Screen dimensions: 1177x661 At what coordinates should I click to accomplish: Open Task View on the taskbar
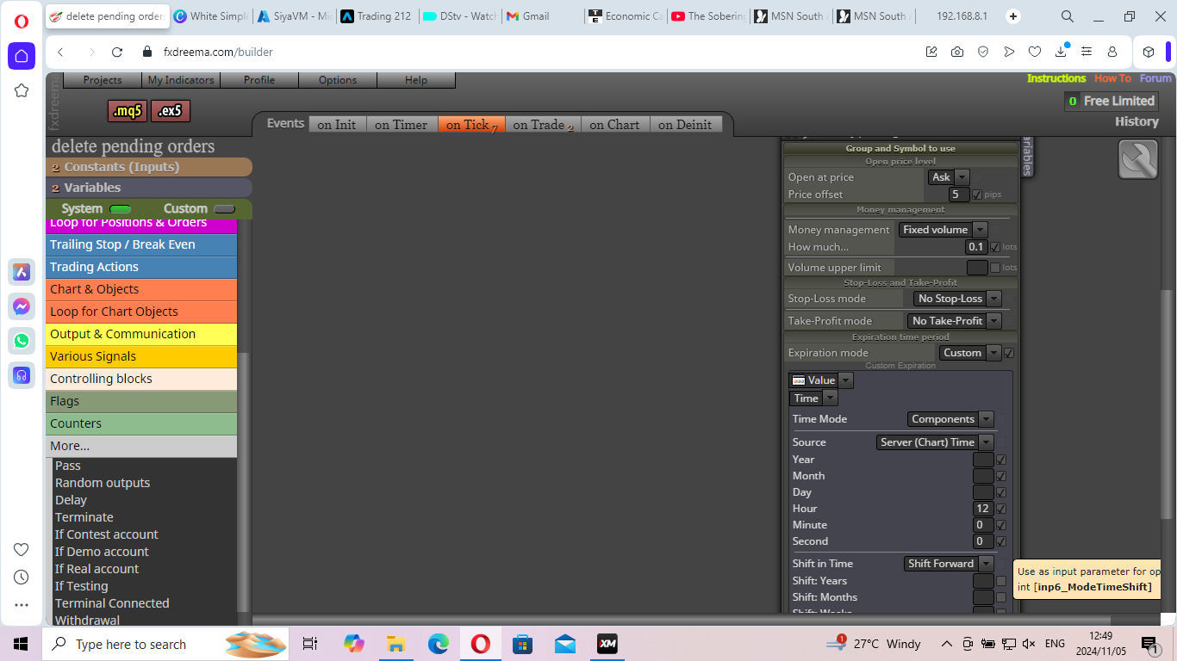pos(310,644)
